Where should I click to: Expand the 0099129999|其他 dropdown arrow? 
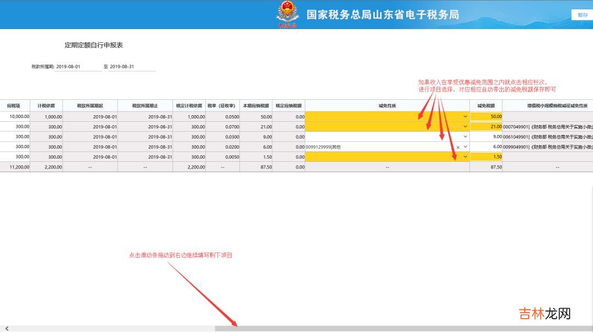(466, 147)
